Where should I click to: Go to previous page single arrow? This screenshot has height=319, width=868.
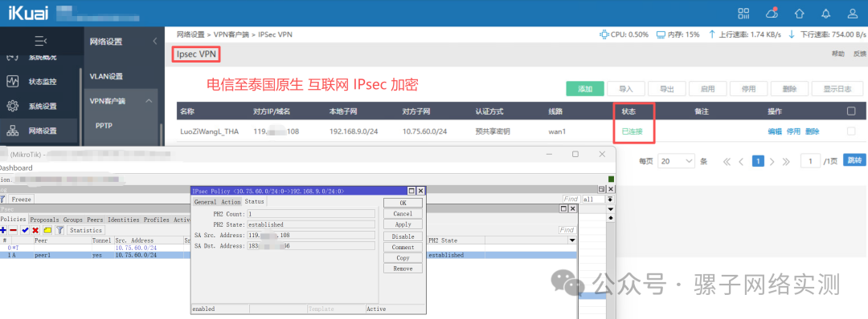click(x=742, y=161)
